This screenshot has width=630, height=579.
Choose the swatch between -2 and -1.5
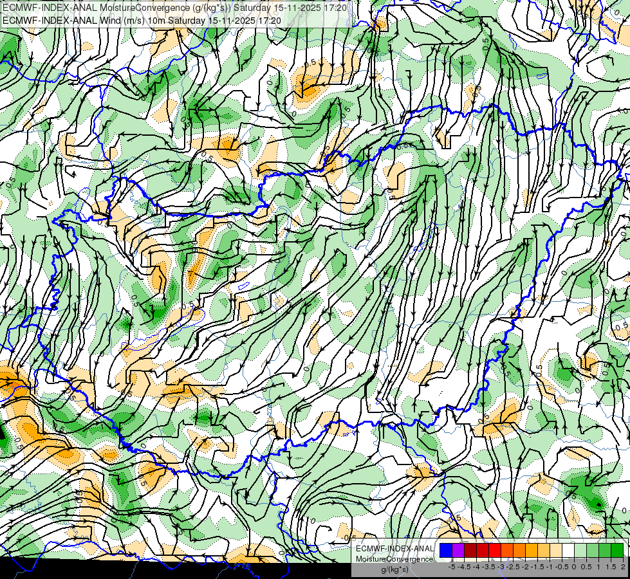[x=532, y=550]
